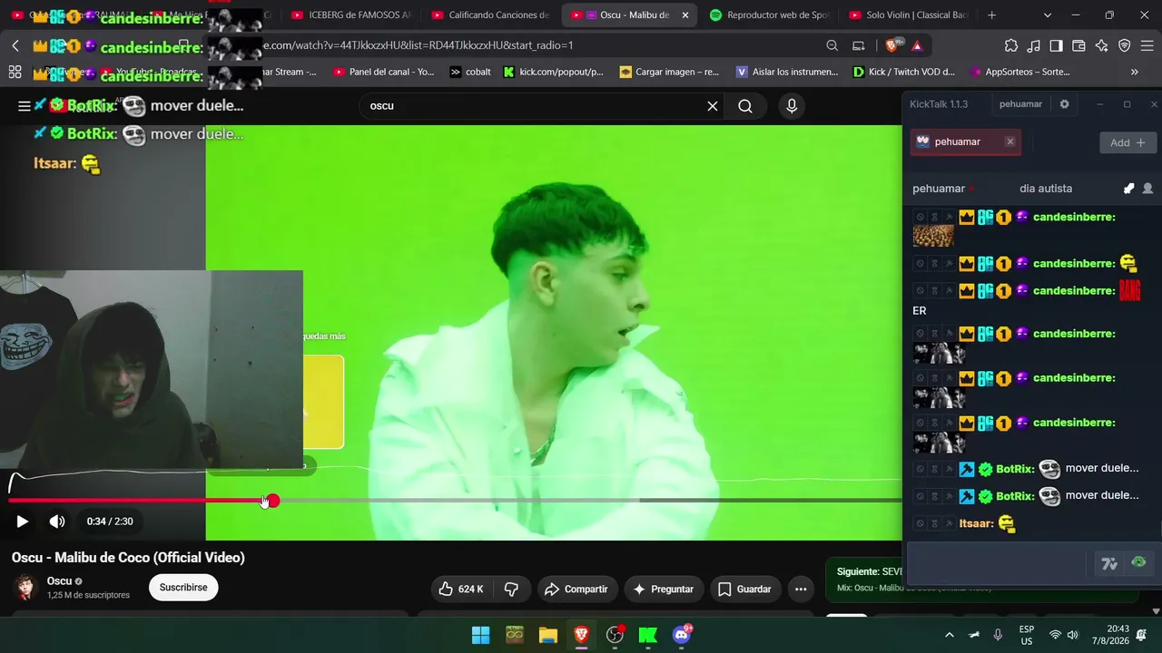Open Discord from the taskbar
The width and height of the screenshot is (1162, 653).
pos(682,635)
